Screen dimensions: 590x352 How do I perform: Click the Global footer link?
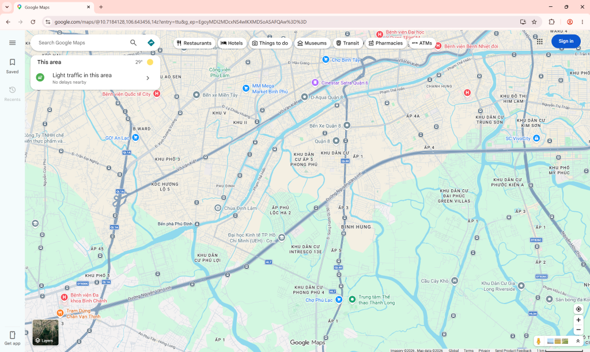click(453, 350)
